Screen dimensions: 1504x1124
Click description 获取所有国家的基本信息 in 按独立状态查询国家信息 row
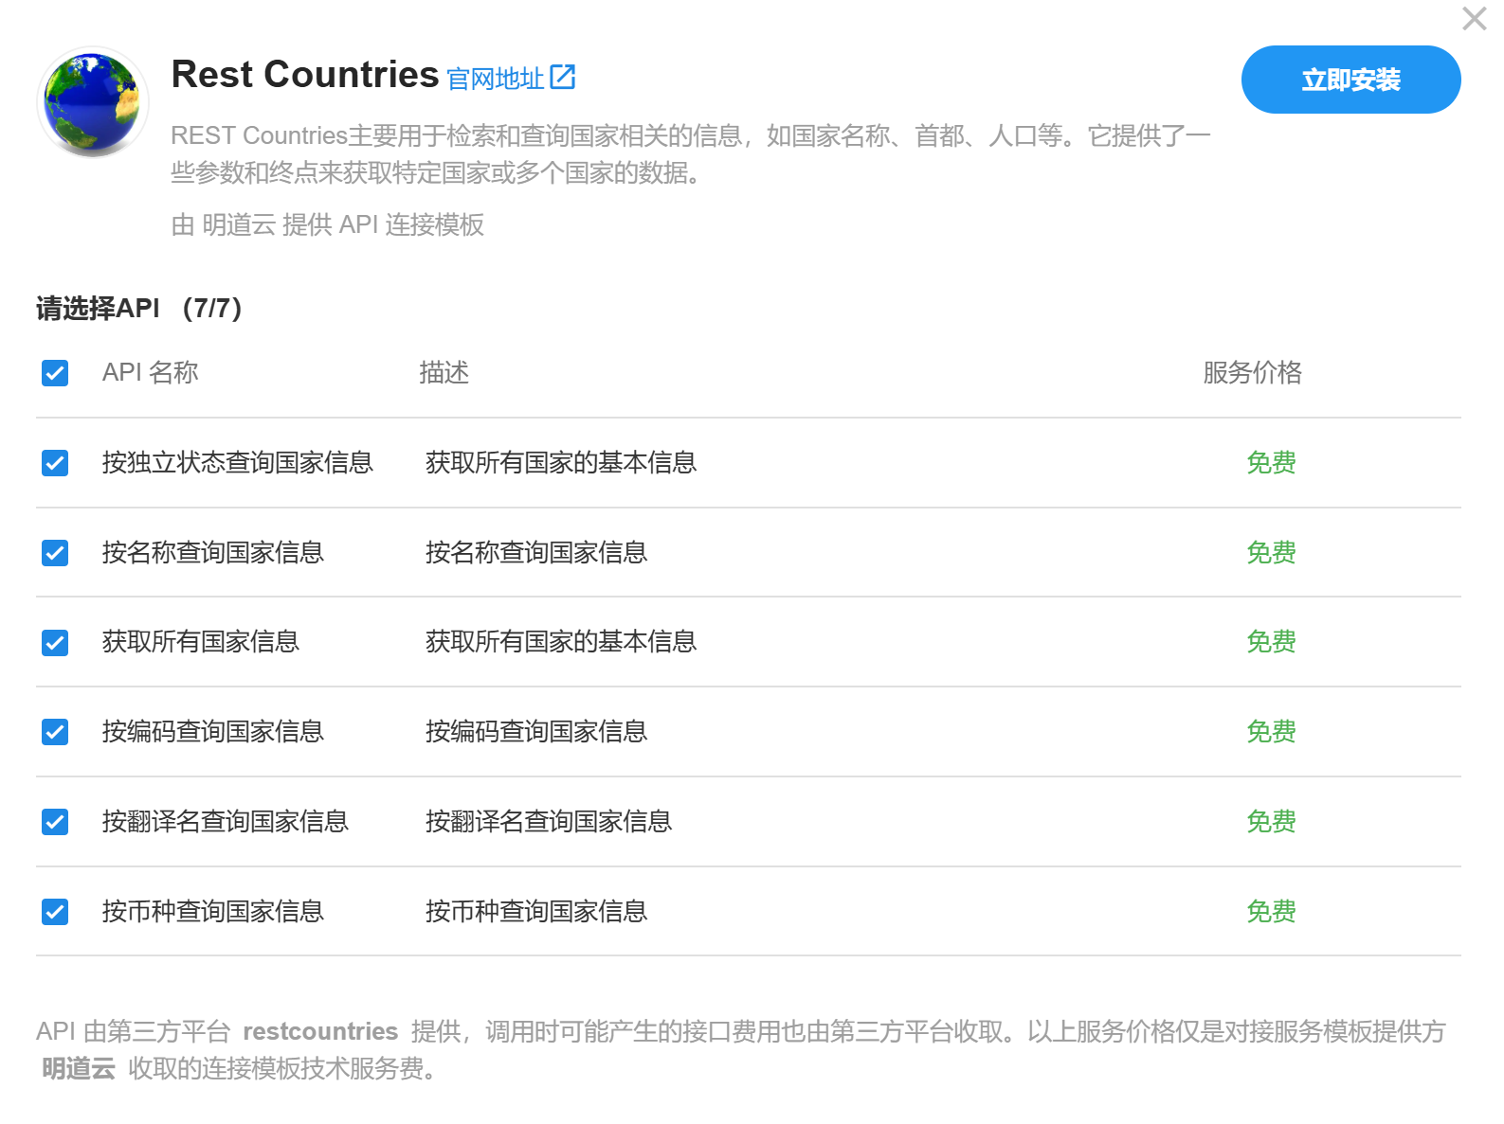561,463
